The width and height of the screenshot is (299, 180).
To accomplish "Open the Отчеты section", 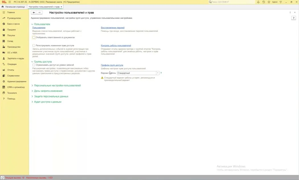I will point(11,70).
